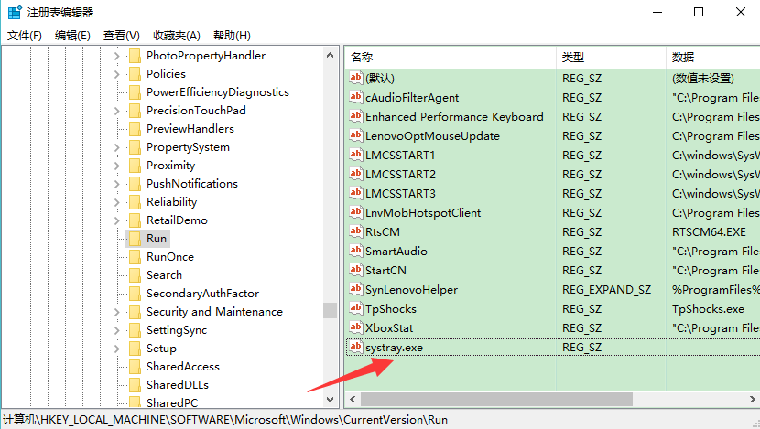This screenshot has width=760, height=429.
Task: Click the SynLenovoHelper value icon
Action: (x=356, y=289)
